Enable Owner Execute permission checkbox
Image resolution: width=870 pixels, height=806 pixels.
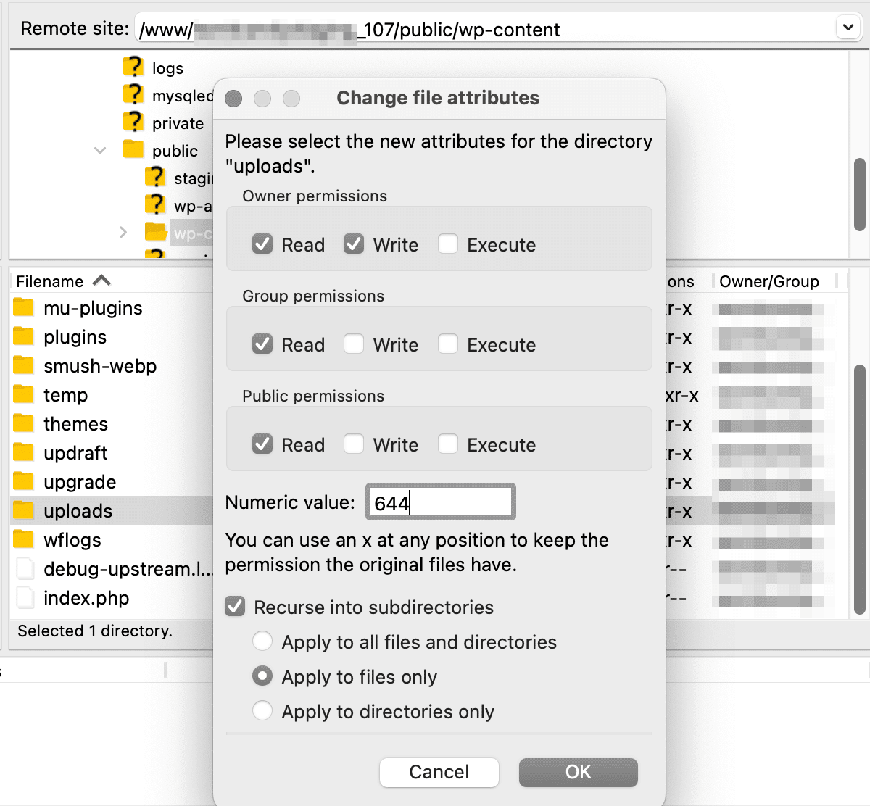(448, 244)
